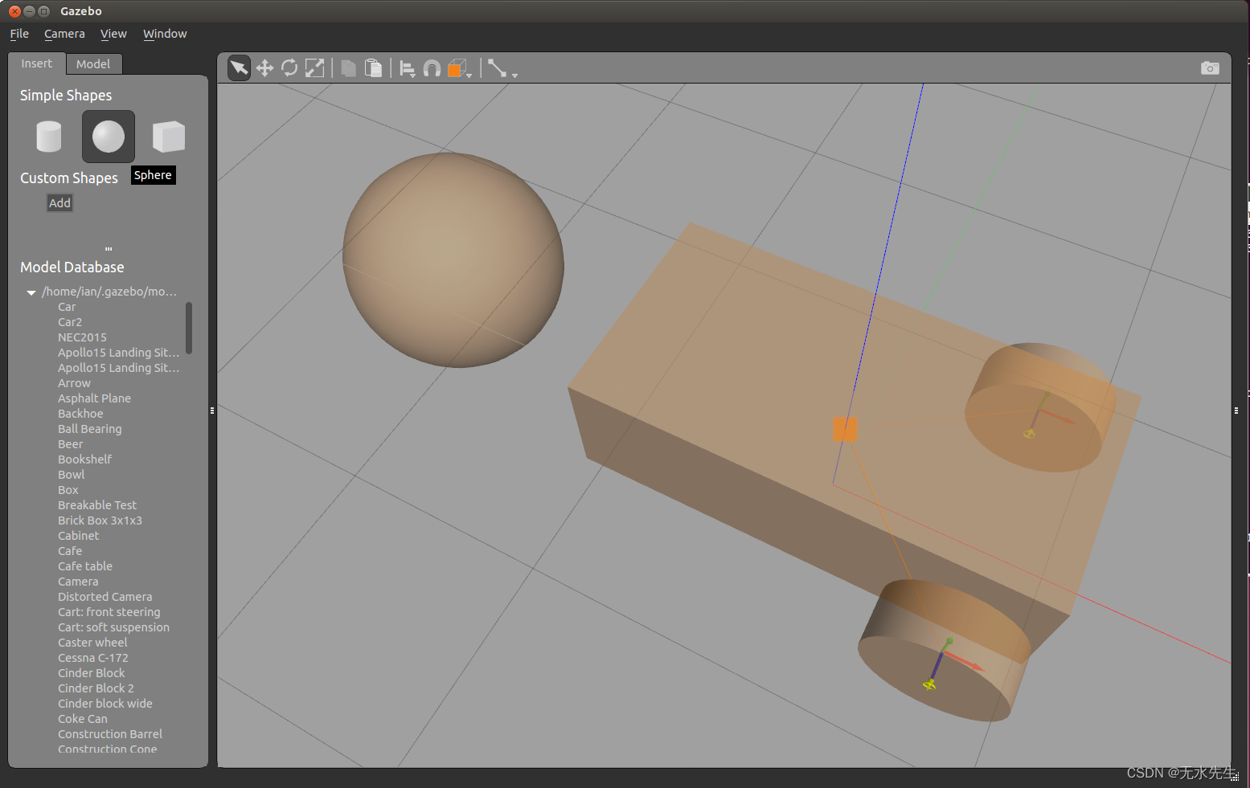Screen dimensions: 1250x788
Task: Click the copy icon in the toolbar
Action: point(348,68)
